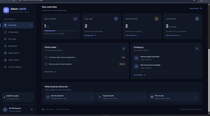Open Daily Planner in the sidebar

click(x=18, y=53)
